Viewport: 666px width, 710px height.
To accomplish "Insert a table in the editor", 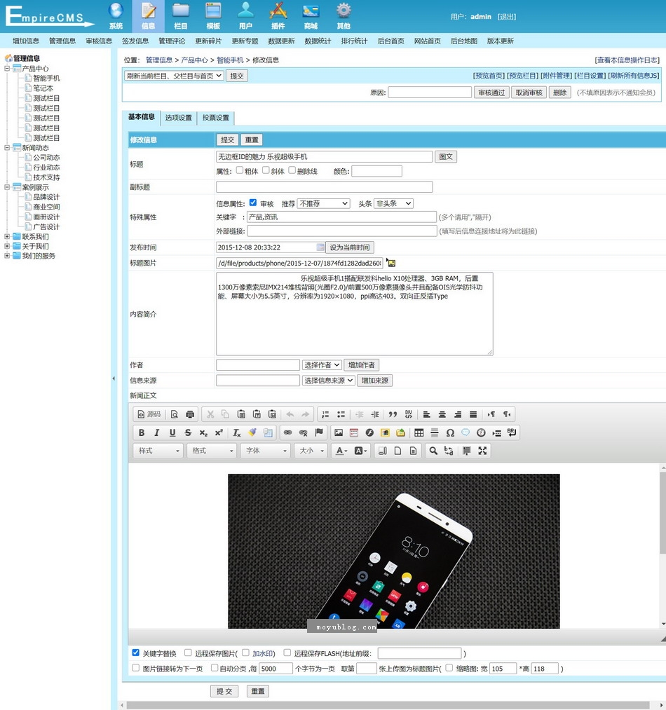I will pyautogui.click(x=419, y=433).
